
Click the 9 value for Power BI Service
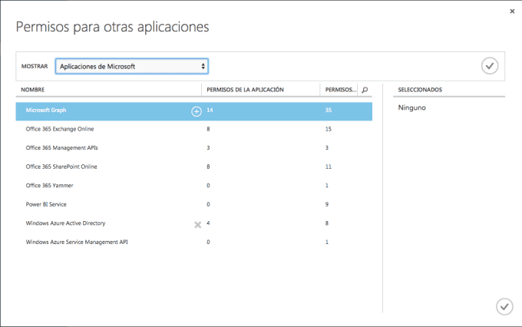pos(326,204)
